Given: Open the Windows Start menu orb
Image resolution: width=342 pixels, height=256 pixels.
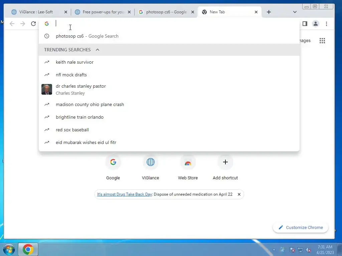Looking at the screenshot, I should 9,249.
